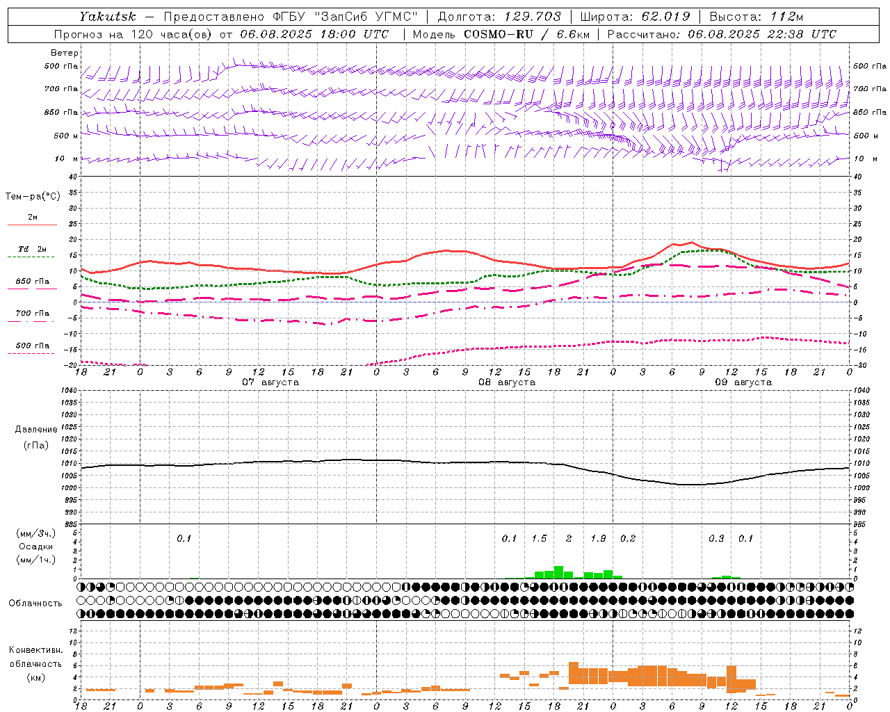Click the Облачность cloudiness label

[x=35, y=603]
